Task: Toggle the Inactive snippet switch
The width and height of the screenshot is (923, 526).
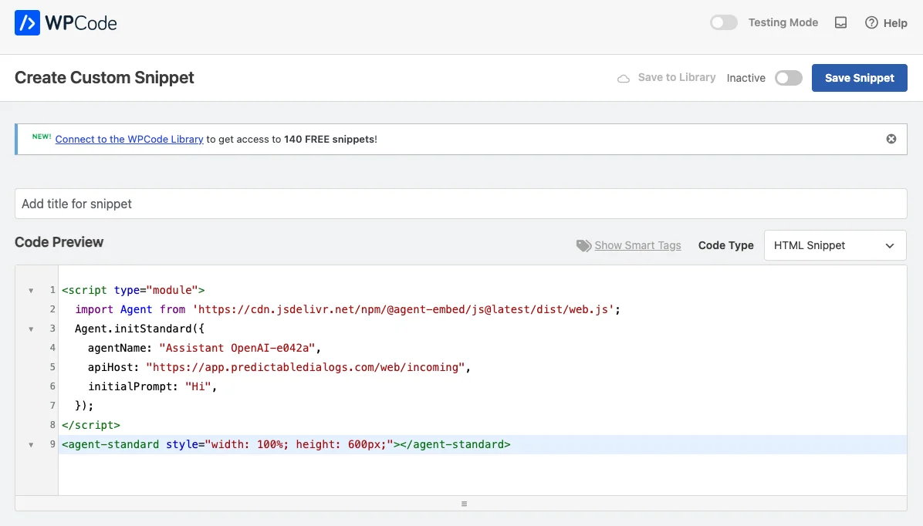Action: point(788,78)
